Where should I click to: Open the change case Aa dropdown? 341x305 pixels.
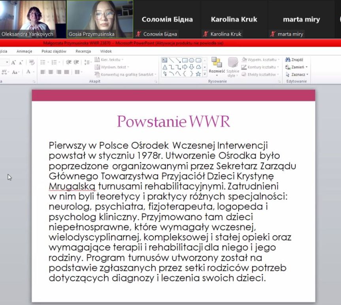[16, 72]
